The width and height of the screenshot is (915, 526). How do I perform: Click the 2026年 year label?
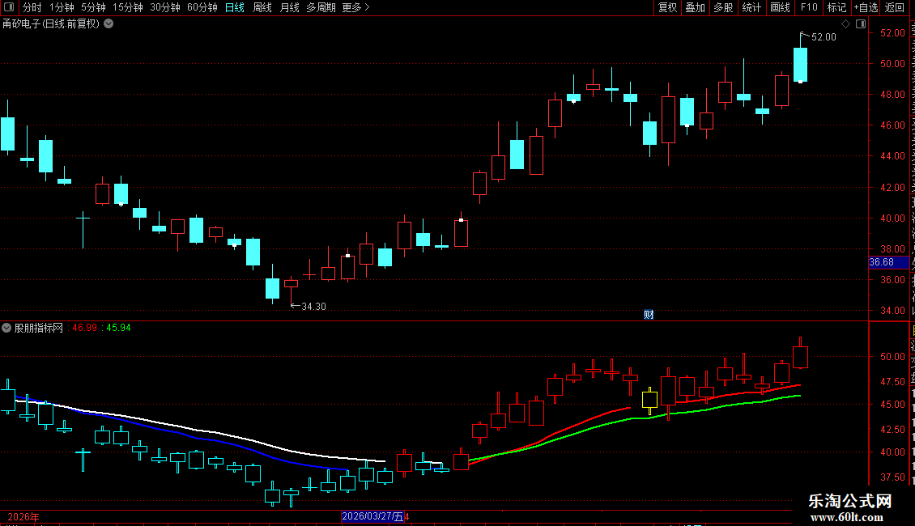23,517
